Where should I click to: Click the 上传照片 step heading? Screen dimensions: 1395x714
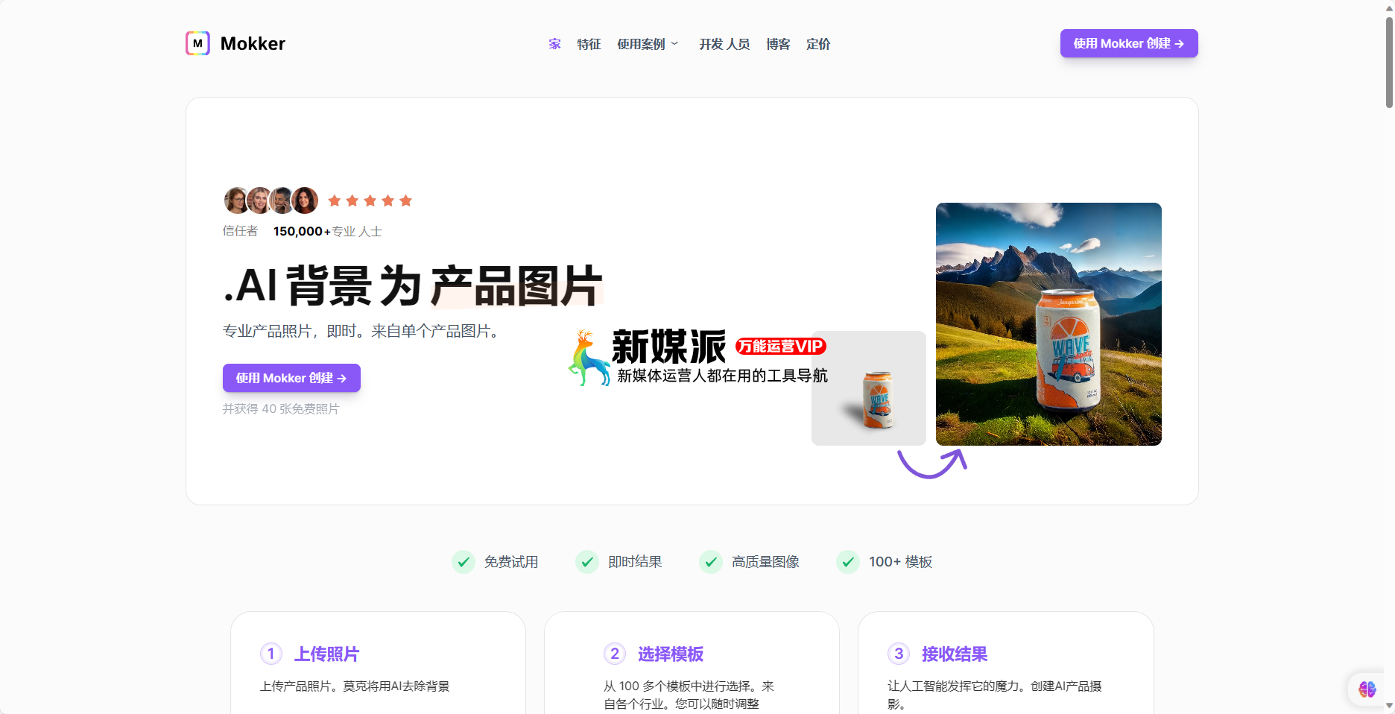tap(326, 654)
